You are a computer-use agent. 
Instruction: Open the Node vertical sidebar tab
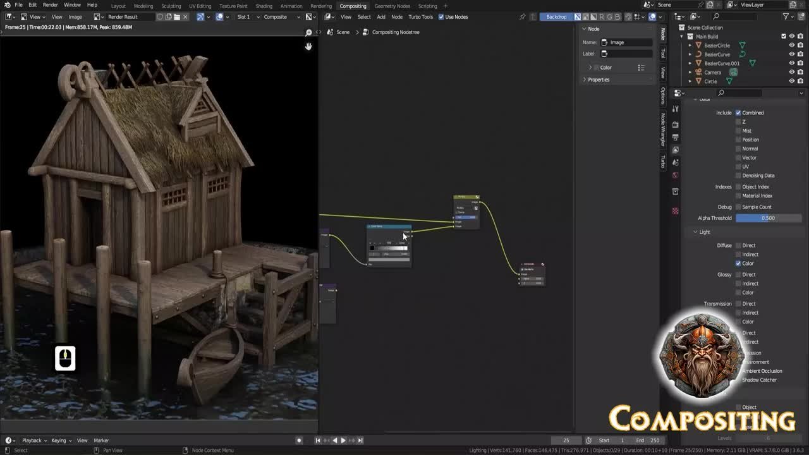pyautogui.click(x=662, y=34)
